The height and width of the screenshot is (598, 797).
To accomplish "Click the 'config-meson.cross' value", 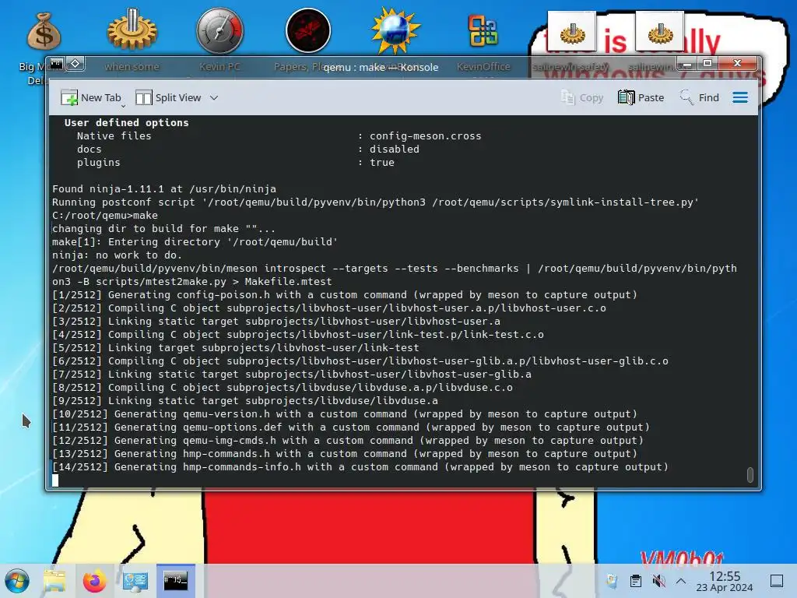I will 426,135.
